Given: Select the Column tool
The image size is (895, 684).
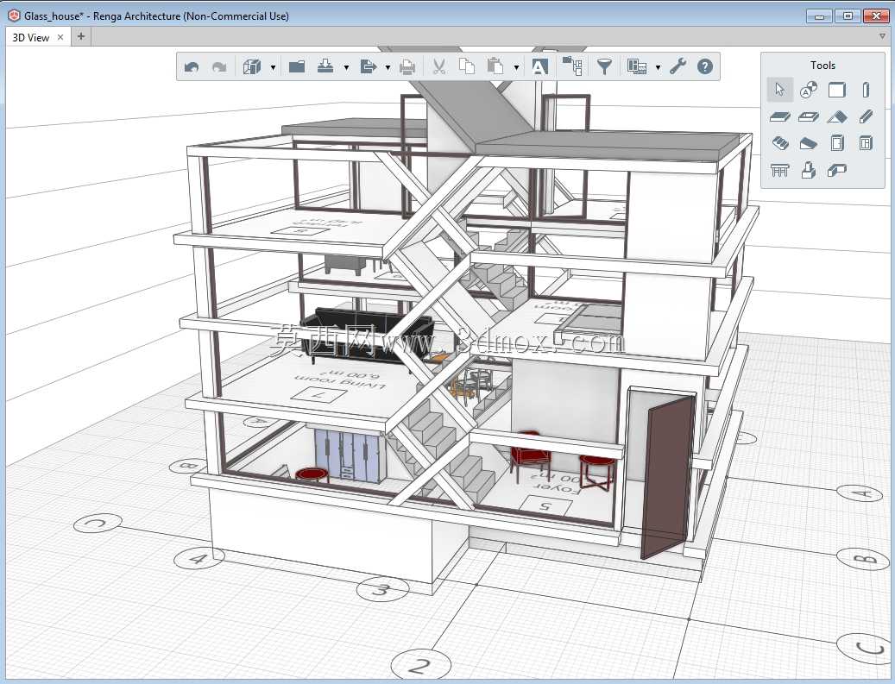Looking at the screenshot, I should point(866,90).
